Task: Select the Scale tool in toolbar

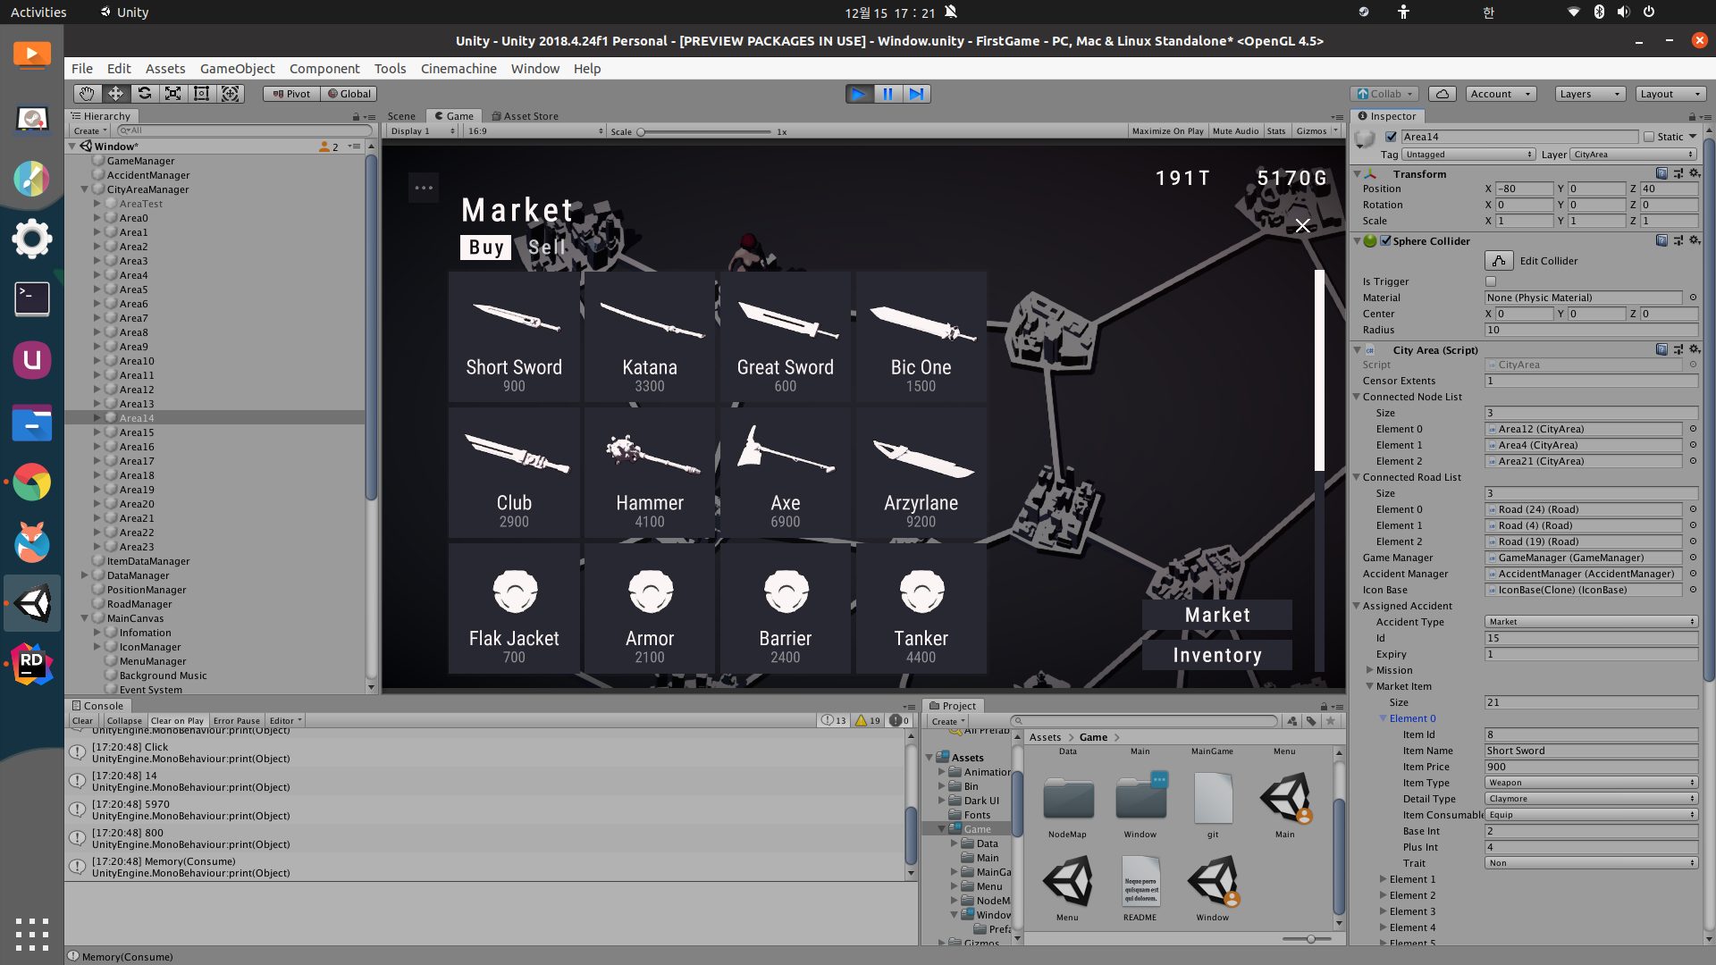Action: pyautogui.click(x=172, y=94)
